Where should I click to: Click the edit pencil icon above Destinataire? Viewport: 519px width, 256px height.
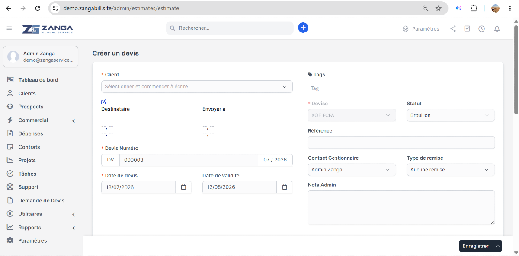coord(104,102)
